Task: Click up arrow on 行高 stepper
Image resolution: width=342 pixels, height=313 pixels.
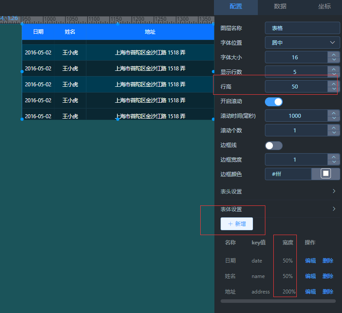Action: coord(334,84)
